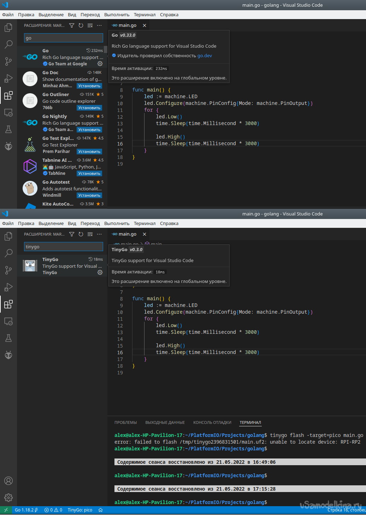Select the main.go tab in the upper window
This screenshot has width=366, height=515.
(x=129, y=25)
